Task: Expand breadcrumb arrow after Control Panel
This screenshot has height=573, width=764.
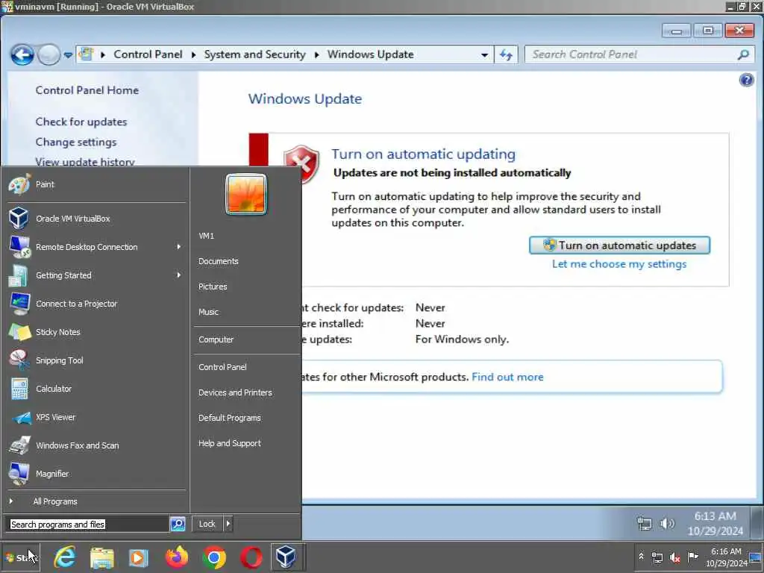Action: click(193, 54)
